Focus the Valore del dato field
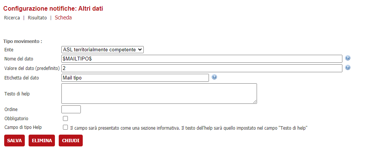371x162 pixels. [202, 68]
